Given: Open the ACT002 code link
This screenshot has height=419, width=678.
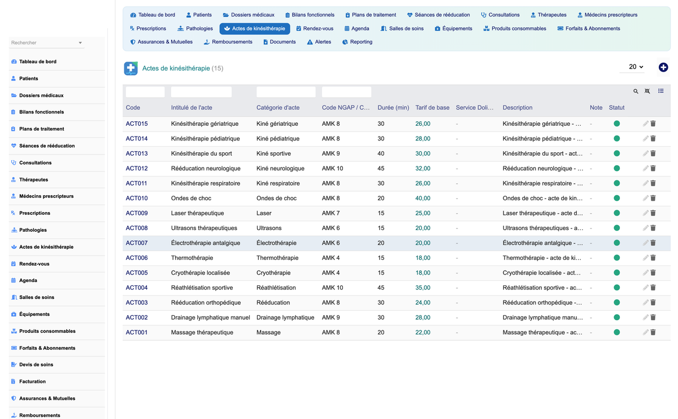Looking at the screenshot, I should coord(137,317).
